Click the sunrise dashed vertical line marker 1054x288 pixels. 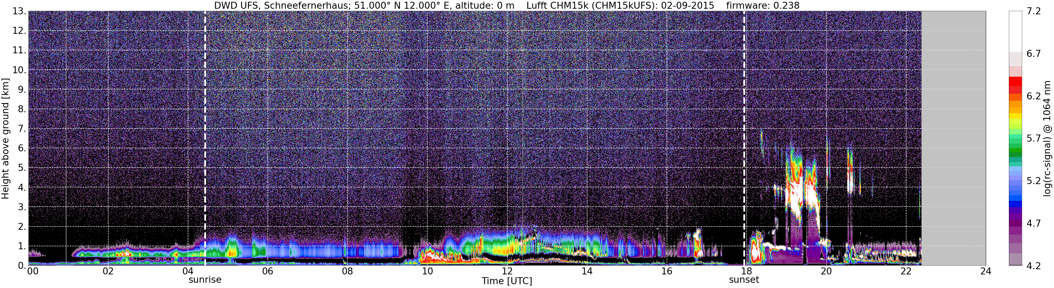click(205, 138)
